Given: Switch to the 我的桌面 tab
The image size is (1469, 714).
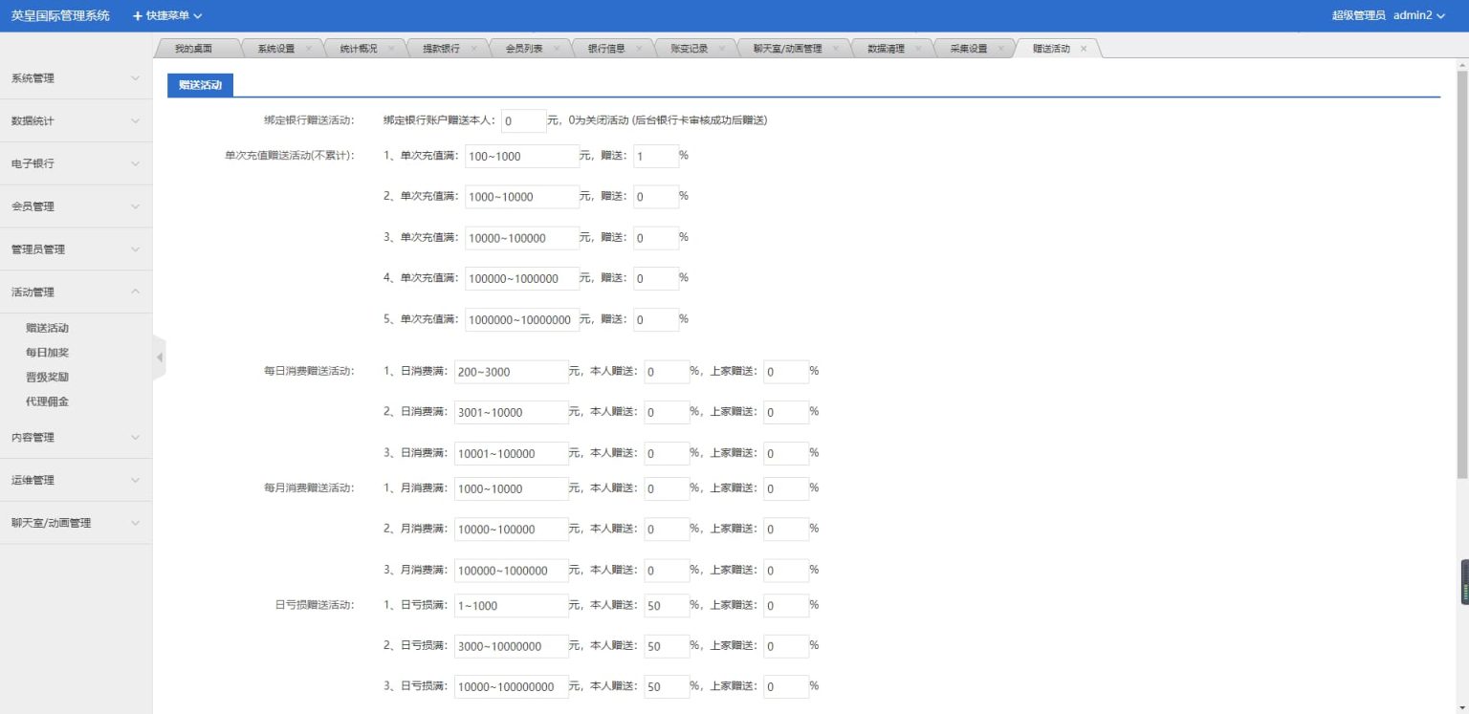Looking at the screenshot, I should point(194,49).
